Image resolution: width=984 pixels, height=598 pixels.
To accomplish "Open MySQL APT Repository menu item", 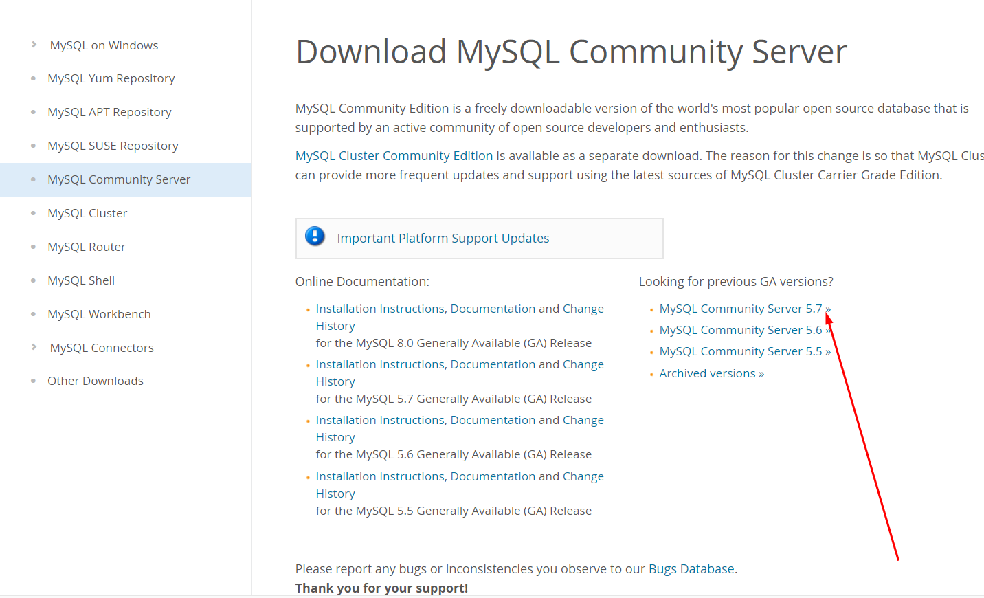I will (x=109, y=112).
